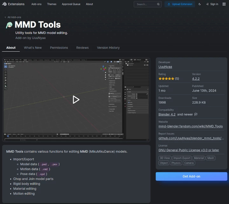
Task: Click the Object tag
Action: pyautogui.click(x=164, y=163)
